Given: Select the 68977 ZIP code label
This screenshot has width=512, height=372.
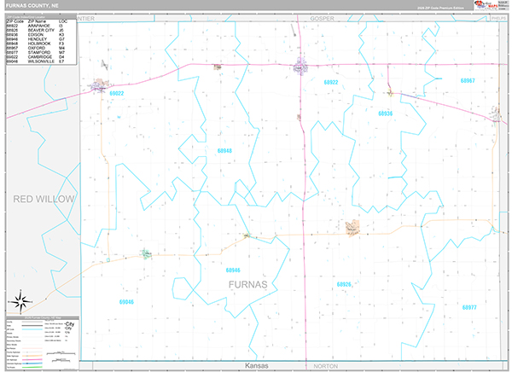Looking at the screenshot, I should (468, 306).
